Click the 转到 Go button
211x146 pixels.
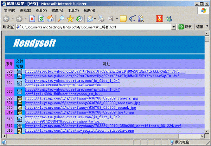[185, 27]
